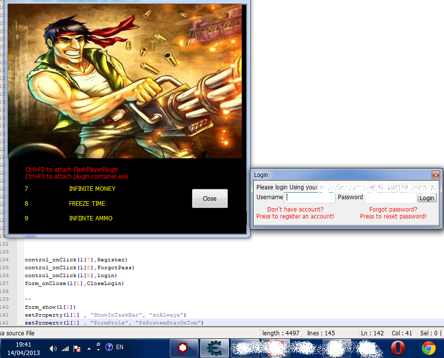Click code line form_show(l[1])
This screenshot has width=444, height=358.
pyautogui.click(x=50, y=307)
